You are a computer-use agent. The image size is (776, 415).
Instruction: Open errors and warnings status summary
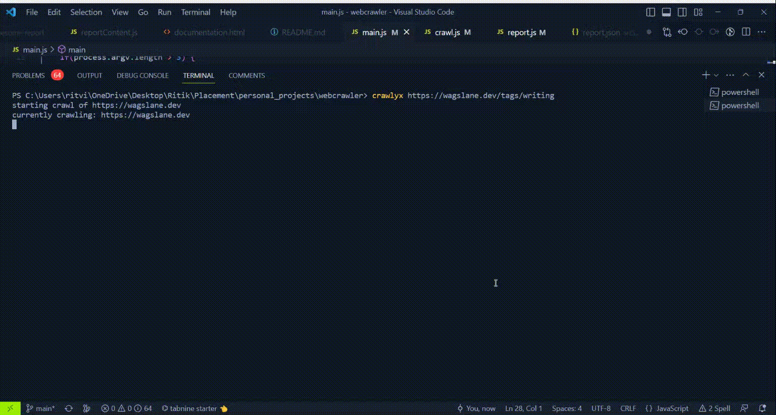pos(126,408)
